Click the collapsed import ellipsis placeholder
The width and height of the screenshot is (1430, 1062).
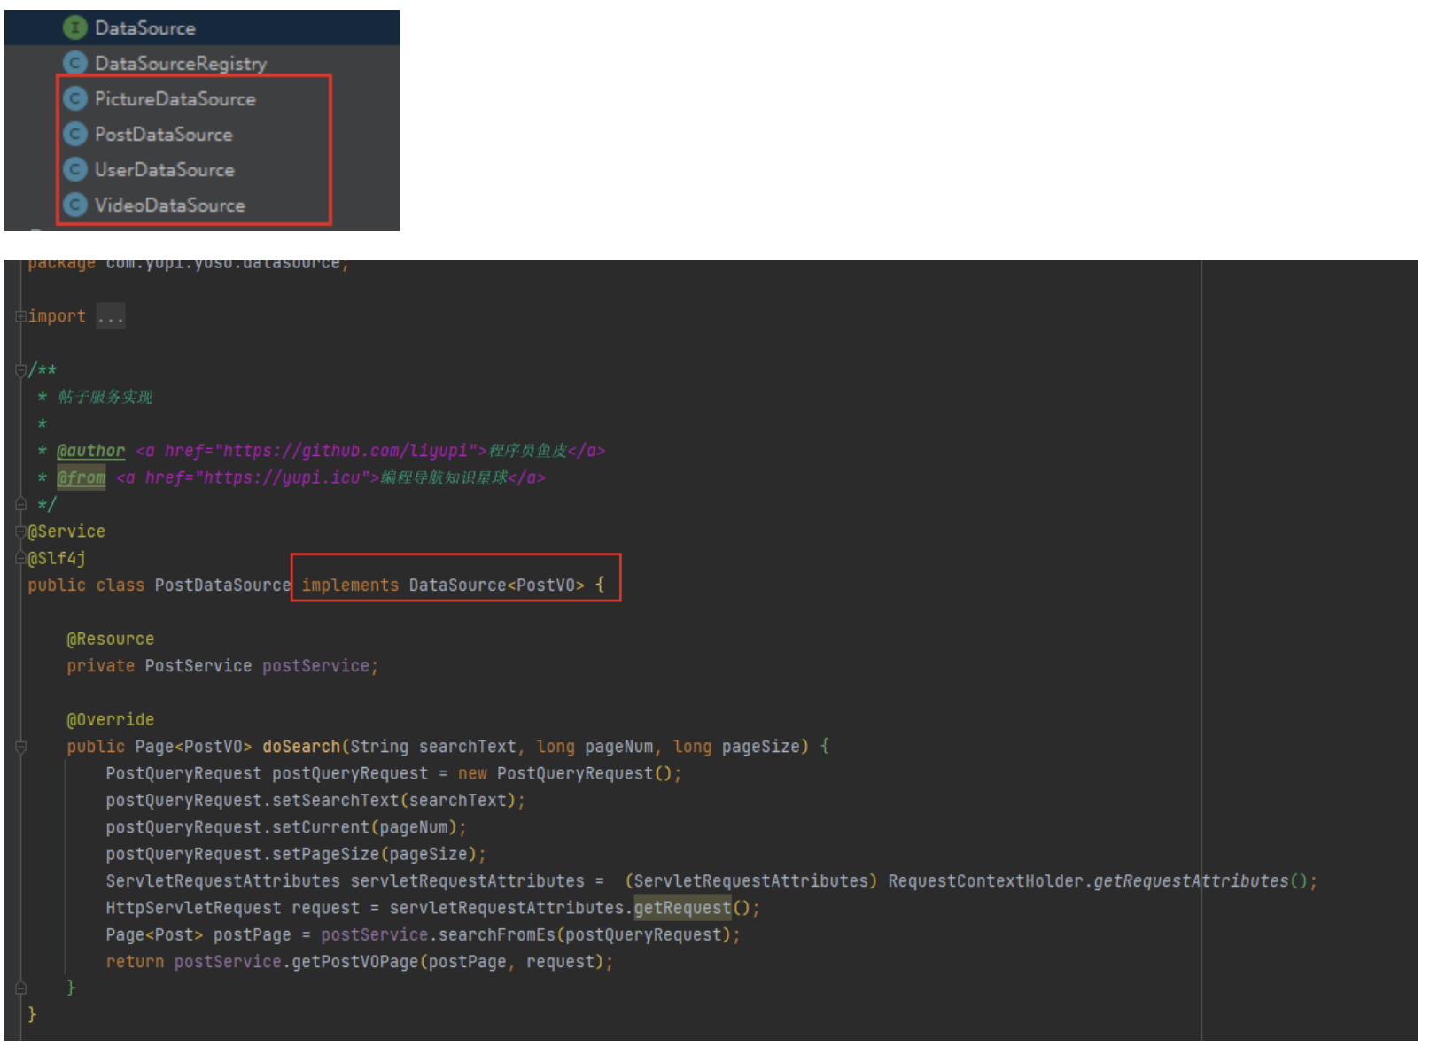click(x=111, y=317)
